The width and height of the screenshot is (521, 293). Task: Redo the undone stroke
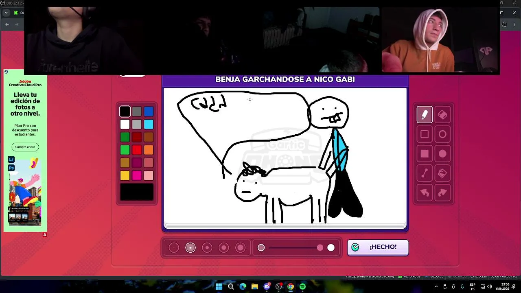click(x=442, y=193)
